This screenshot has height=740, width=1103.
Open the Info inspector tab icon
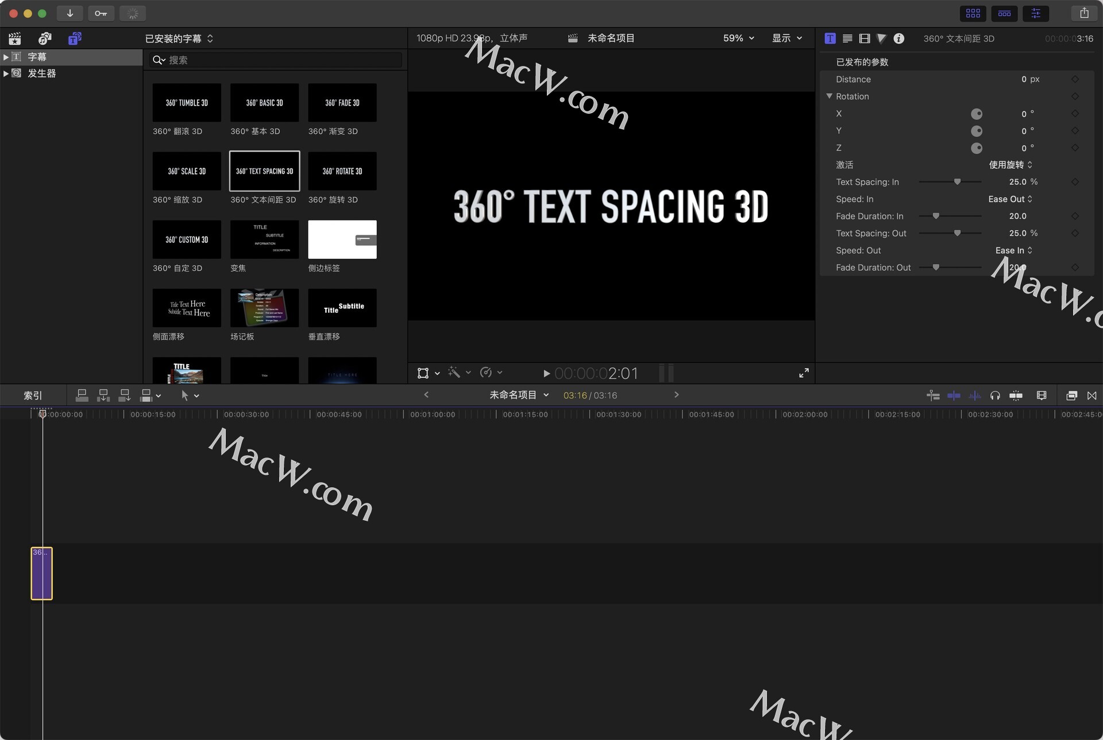click(x=899, y=38)
